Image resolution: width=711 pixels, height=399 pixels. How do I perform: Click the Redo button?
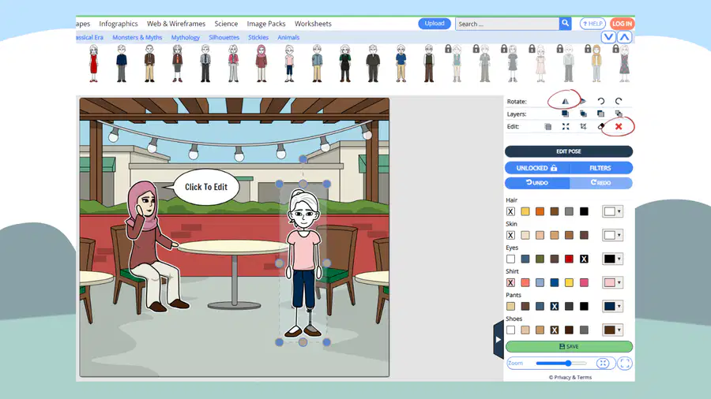601,183
